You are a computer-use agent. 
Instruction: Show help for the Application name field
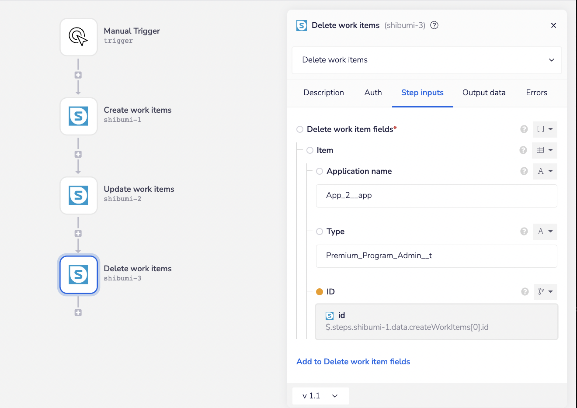524,171
